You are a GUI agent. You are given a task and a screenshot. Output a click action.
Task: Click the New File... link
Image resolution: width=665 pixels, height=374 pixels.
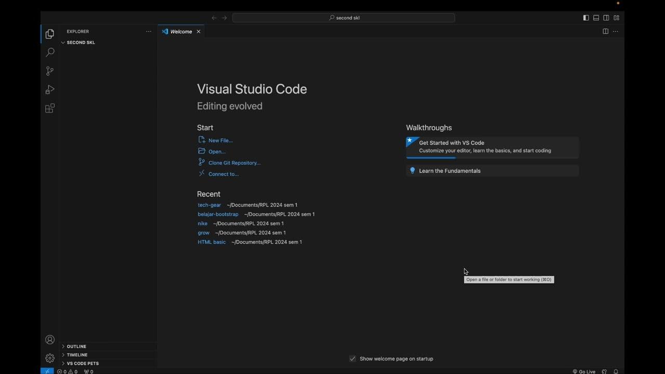pyautogui.click(x=220, y=140)
